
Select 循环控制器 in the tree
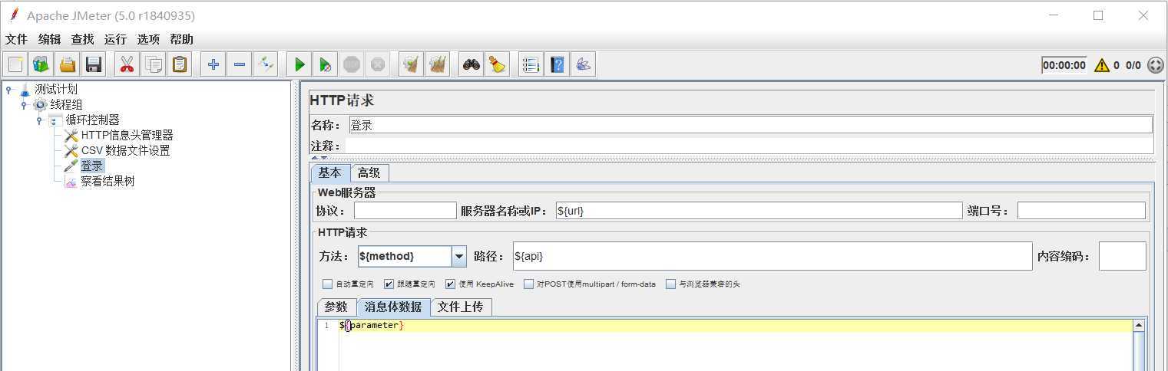pyautogui.click(x=92, y=120)
